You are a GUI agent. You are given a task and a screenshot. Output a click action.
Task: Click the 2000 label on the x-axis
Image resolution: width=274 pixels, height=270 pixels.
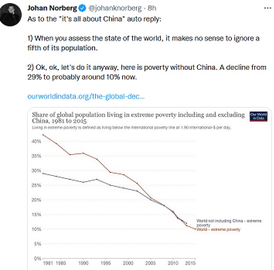click(x=128, y=263)
